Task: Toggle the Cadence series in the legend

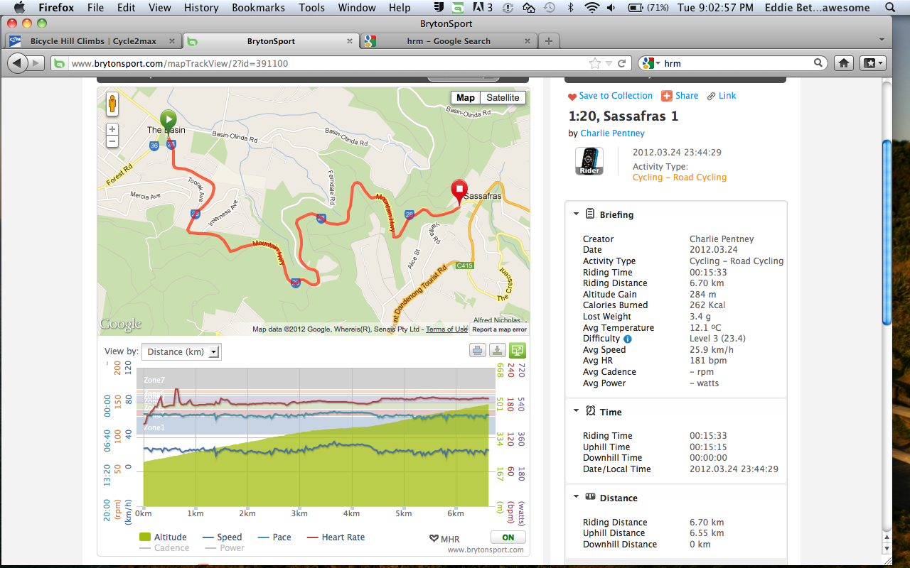Action: click(164, 548)
